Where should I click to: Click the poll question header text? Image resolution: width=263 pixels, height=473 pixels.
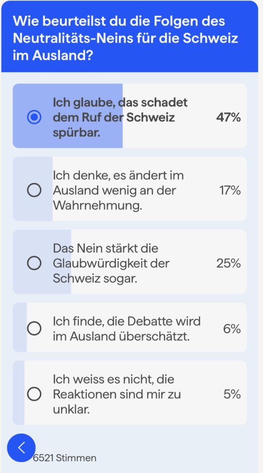point(126,38)
